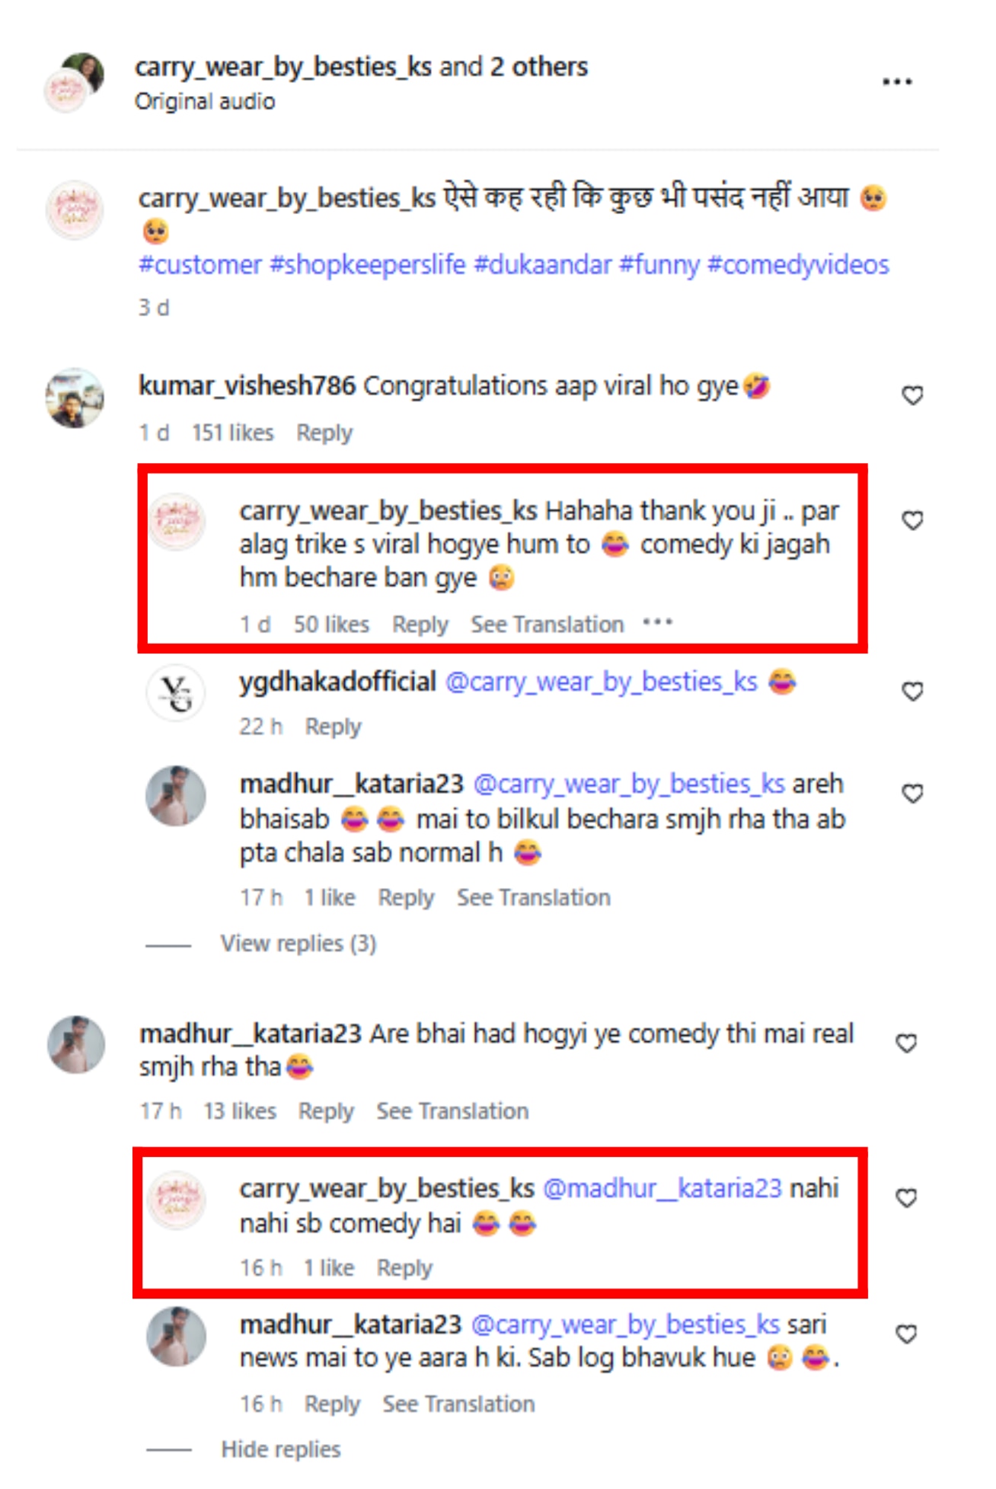Image resolution: width=996 pixels, height=1489 pixels.
Task: Heart madhur__kataria23's 'areh bhaisab' reply
Action: [x=912, y=794]
